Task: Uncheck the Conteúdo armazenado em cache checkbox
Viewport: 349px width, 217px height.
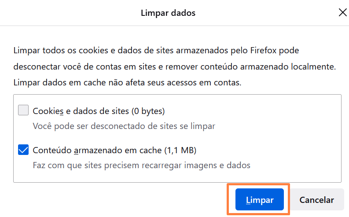Action: point(23,150)
